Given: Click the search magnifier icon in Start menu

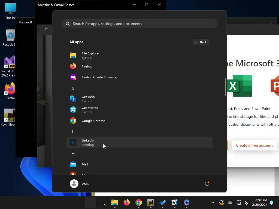Looking at the screenshot, I should tap(68, 24).
